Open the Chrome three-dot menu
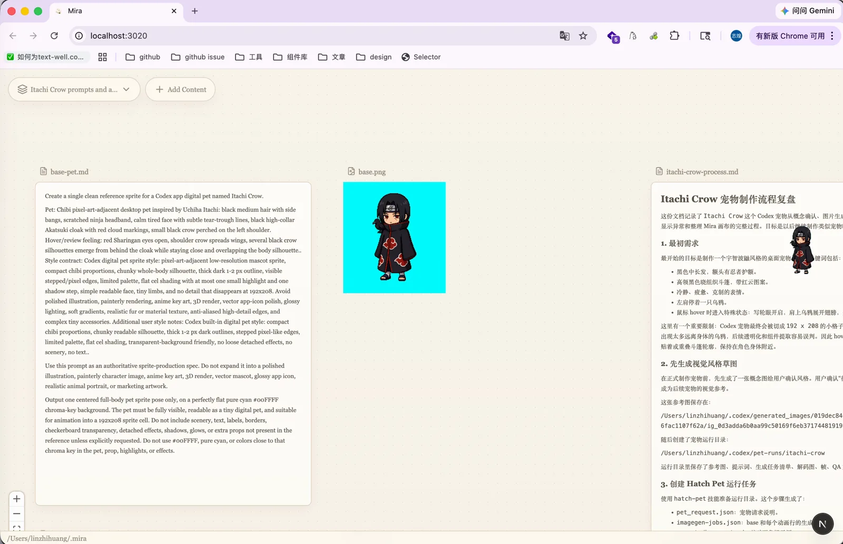This screenshot has height=544, width=843. coord(832,36)
